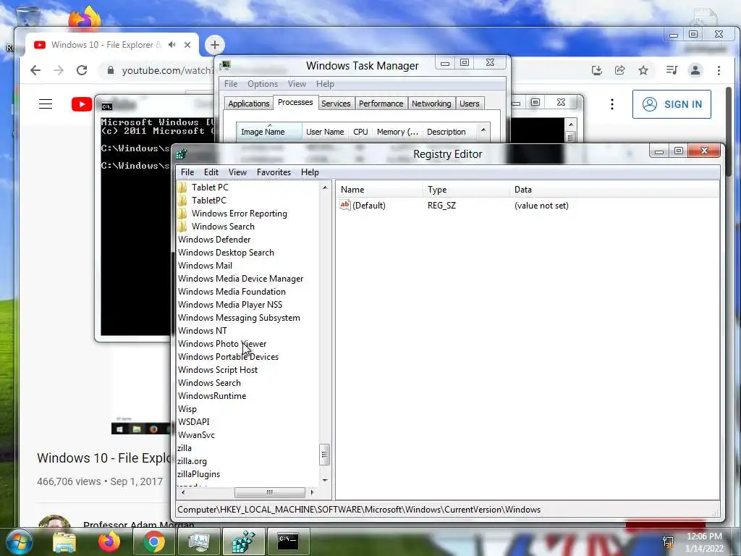Open YouTube hamburger guide menu
The image size is (741, 556).
[46, 104]
